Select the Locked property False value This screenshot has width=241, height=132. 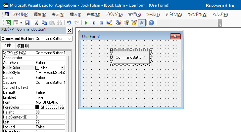[50, 127]
